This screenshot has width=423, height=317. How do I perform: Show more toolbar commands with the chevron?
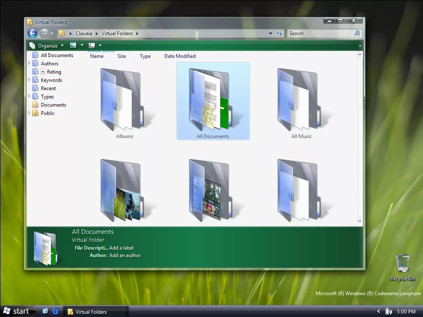coord(360,46)
